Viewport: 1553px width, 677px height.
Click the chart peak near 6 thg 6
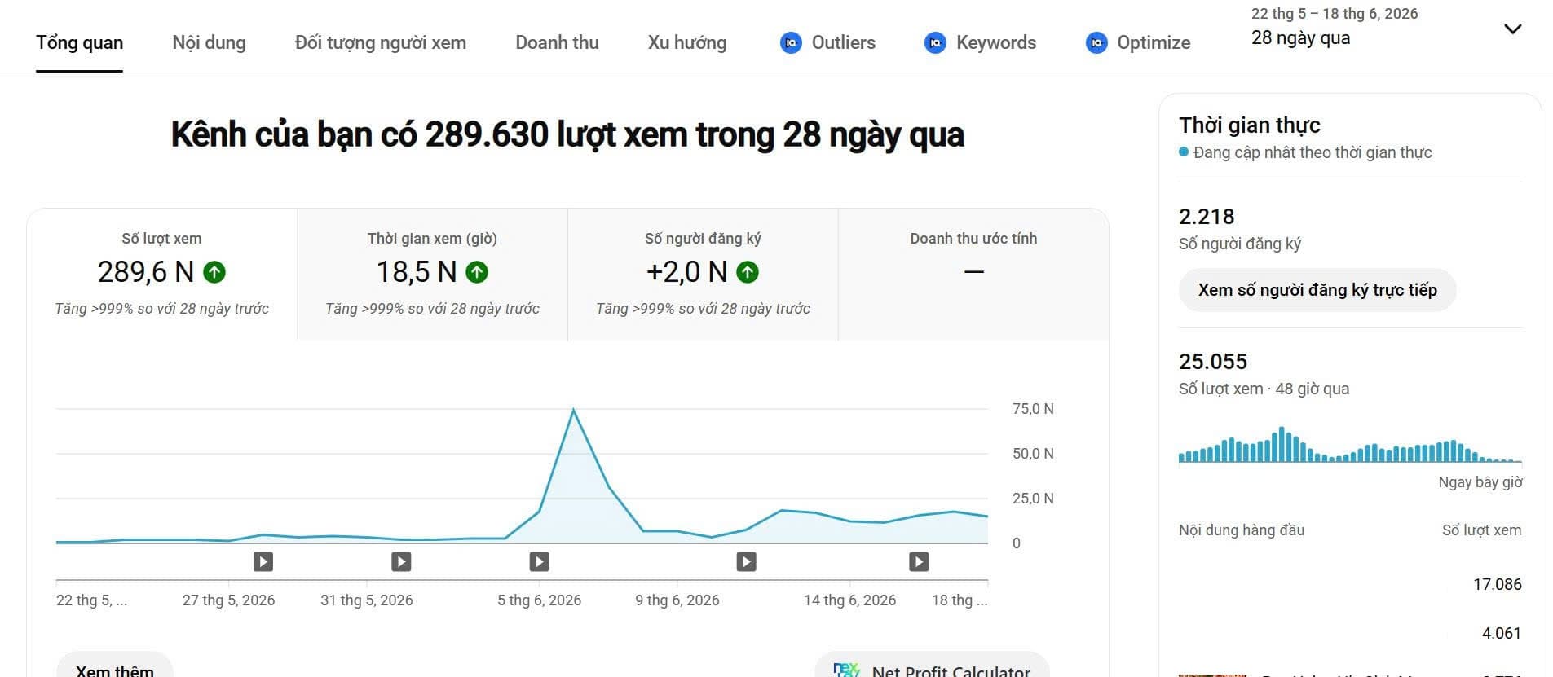[x=573, y=410]
